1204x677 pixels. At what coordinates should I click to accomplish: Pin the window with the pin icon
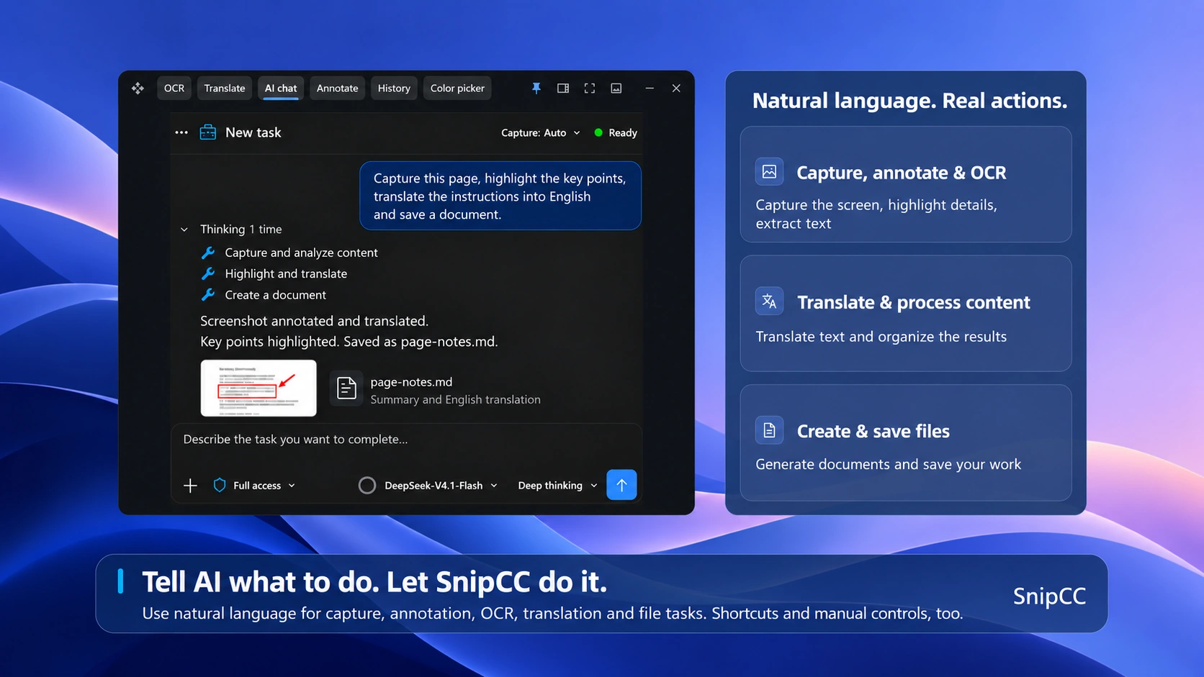click(x=536, y=88)
